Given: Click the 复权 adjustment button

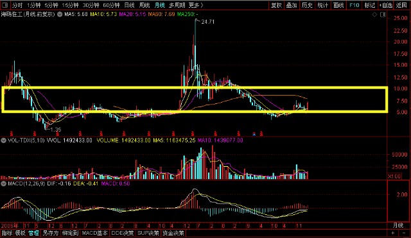Looking at the screenshot, I should (x=276, y=5).
